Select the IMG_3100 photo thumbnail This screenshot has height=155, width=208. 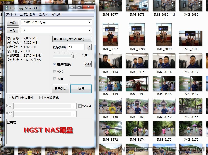(x=191, y=38)
